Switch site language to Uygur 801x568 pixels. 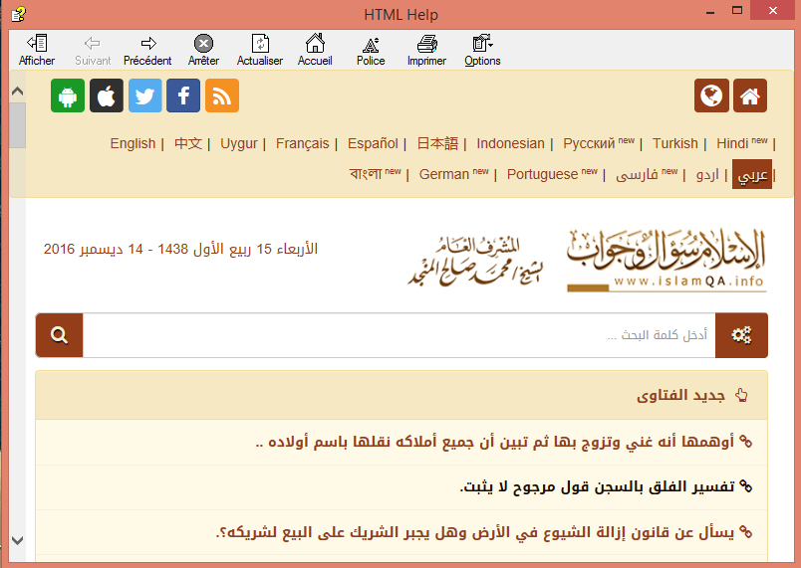pyautogui.click(x=239, y=144)
